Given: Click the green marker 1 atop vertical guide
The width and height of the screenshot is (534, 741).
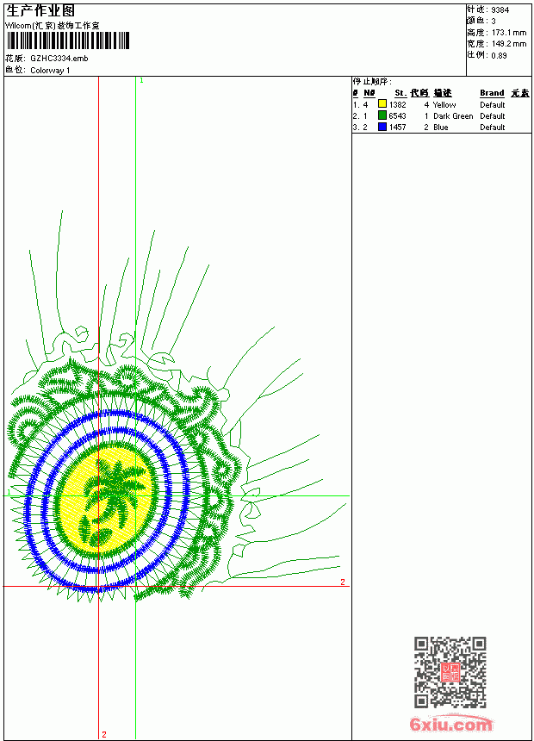Looking at the screenshot, I should click(141, 80).
